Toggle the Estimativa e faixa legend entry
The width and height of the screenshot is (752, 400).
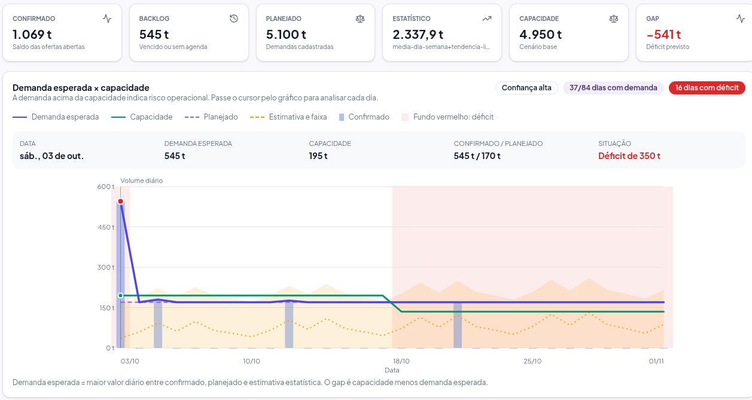[x=288, y=117]
